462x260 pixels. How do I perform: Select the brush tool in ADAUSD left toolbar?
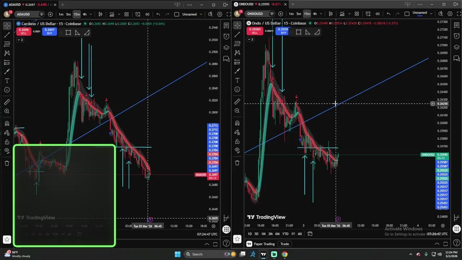coord(7,71)
